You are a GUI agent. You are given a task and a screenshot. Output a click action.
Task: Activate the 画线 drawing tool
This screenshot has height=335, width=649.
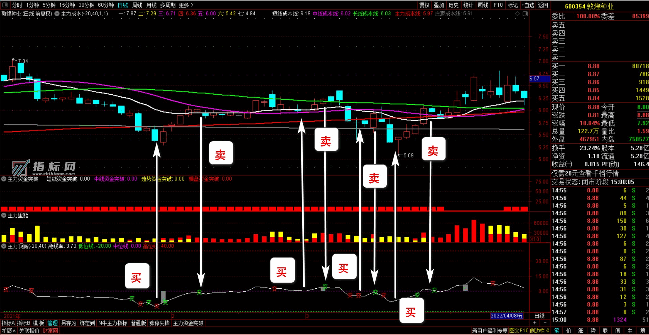coord(483,5)
